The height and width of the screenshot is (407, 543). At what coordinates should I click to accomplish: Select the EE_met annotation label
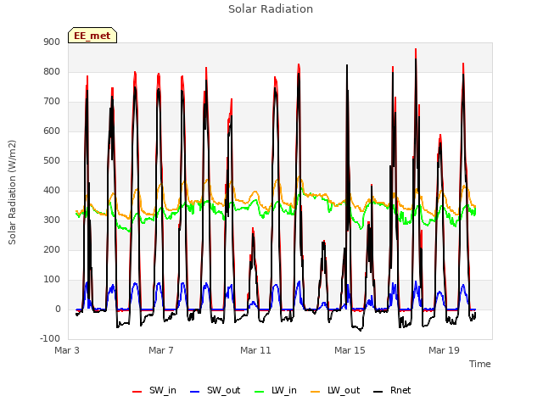[x=92, y=36]
